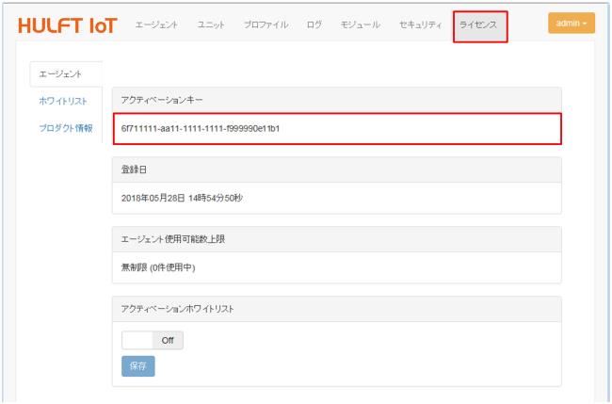The image size is (612, 404).
Task: Expand the admin user dropdown
Action: tap(571, 23)
